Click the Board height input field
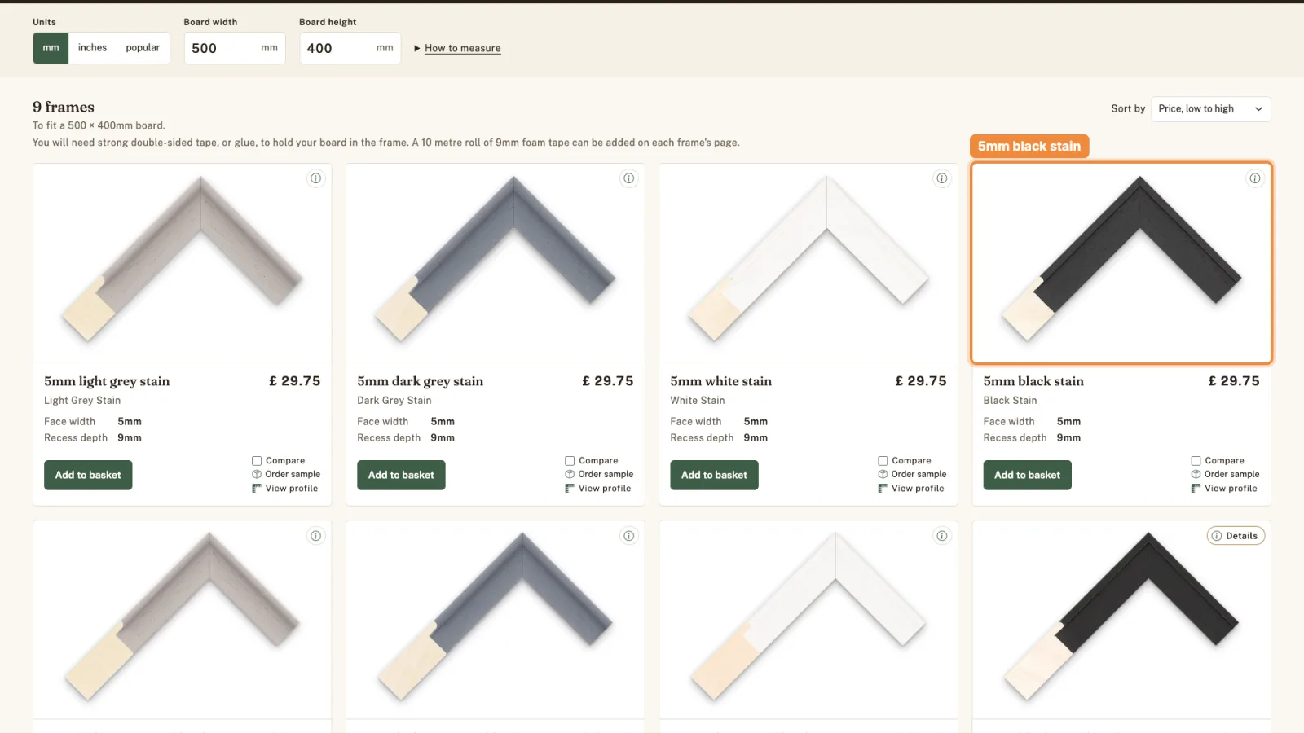 point(350,48)
